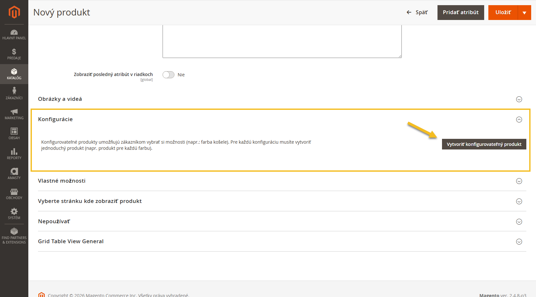Screen dimensions: 536x297
Task: Open the Uložiť save options dropdown arrow
Action: click(524, 13)
